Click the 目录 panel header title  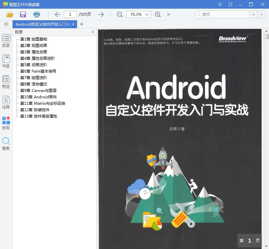point(19,32)
